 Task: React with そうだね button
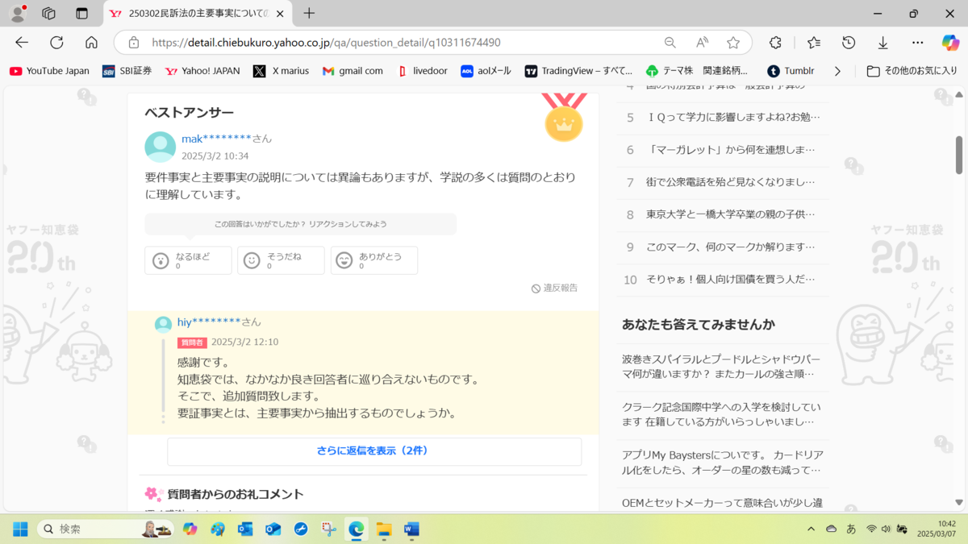click(x=281, y=260)
